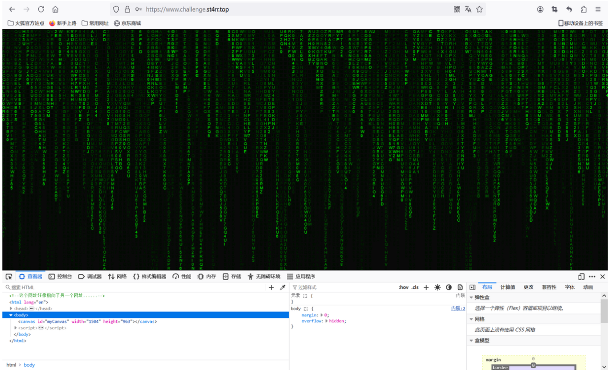Image resolution: width=612 pixels, height=371 pixels.
Task: Open the 无障碍环境 accessibility tab
Action: [264, 277]
